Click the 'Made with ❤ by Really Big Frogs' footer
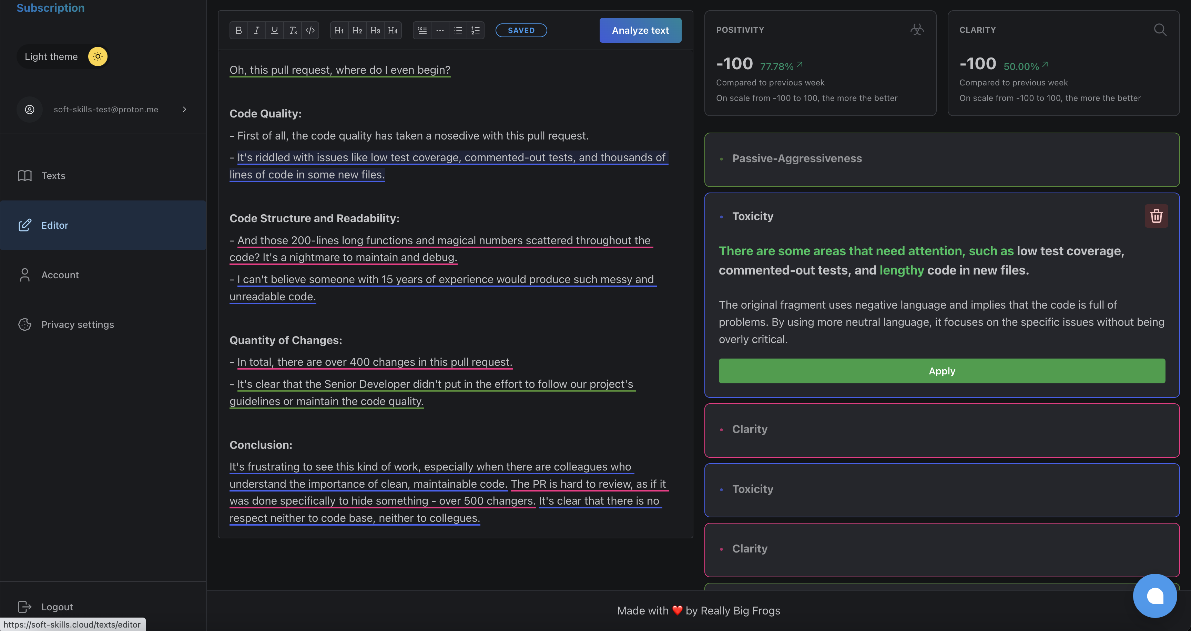Image resolution: width=1191 pixels, height=631 pixels. 699,611
